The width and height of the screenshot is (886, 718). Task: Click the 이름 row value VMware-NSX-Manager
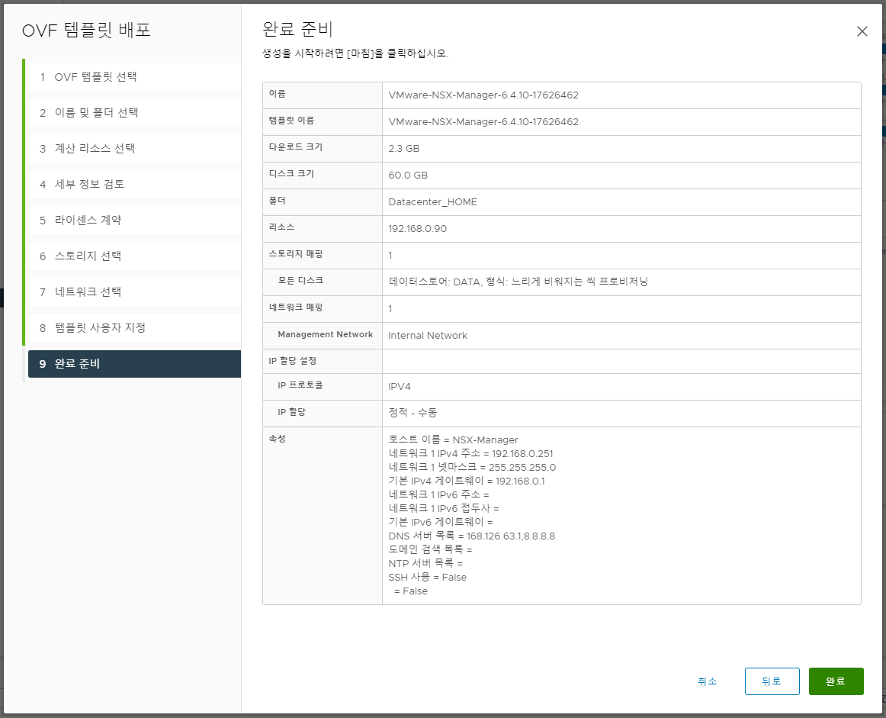483,95
